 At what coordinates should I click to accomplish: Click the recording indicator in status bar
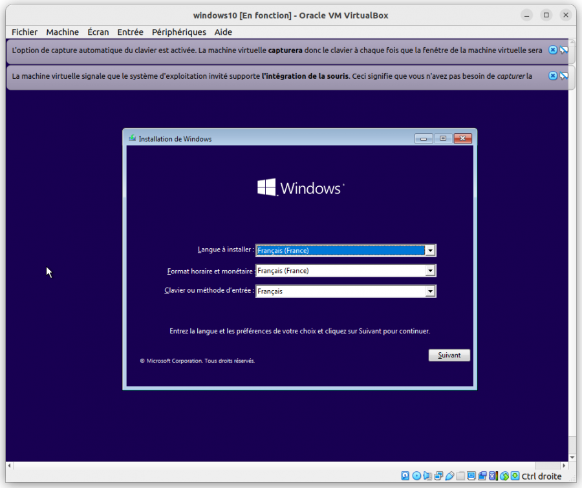coord(482,476)
